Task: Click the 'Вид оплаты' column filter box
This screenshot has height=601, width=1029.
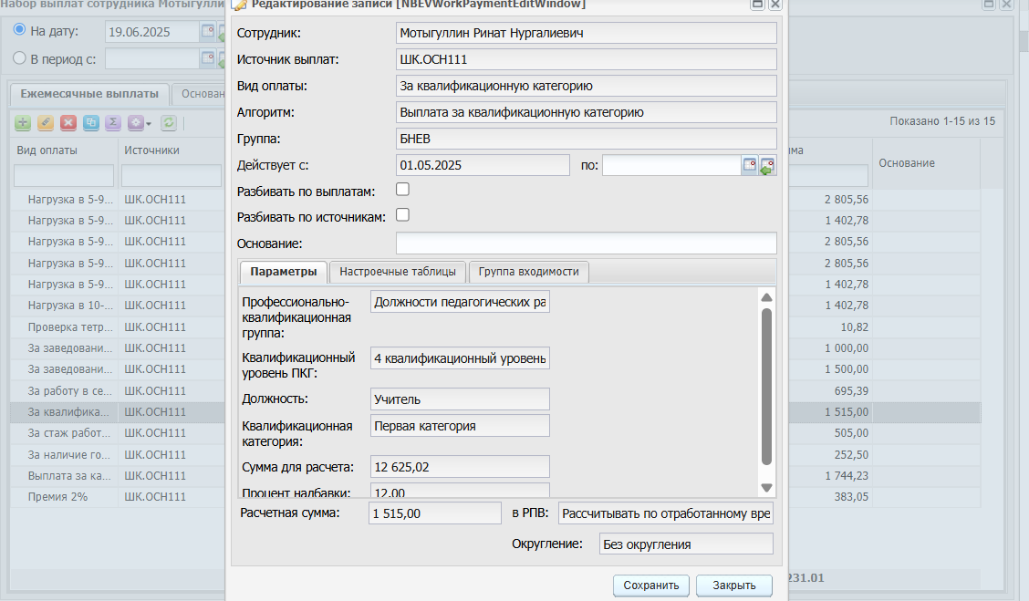Action: click(64, 175)
